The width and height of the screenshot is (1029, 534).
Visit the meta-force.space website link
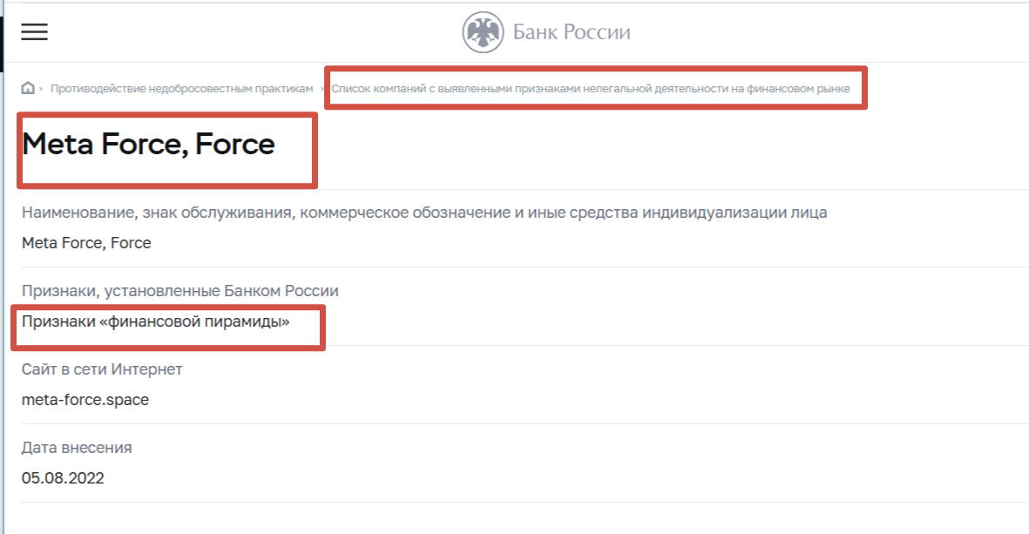click(84, 401)
